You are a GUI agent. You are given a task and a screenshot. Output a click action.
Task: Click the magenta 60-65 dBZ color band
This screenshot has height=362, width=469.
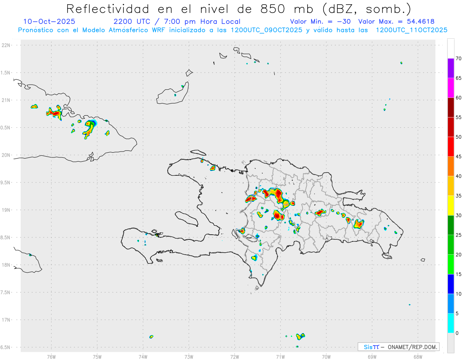tap(451, 88)
